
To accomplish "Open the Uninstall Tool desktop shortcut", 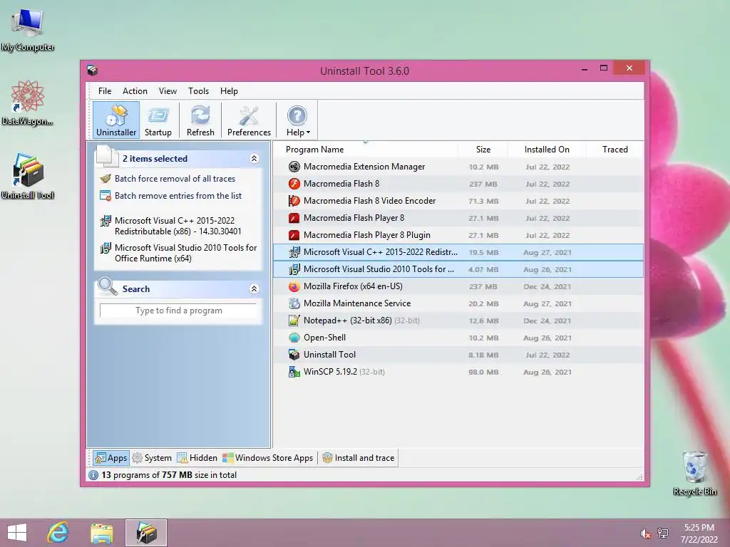I will tap(28, 177).
